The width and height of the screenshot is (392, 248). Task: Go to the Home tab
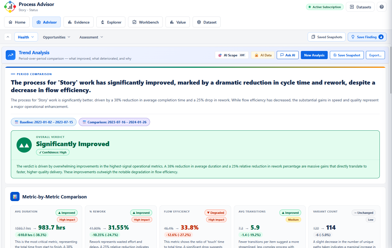click(17, 22)
